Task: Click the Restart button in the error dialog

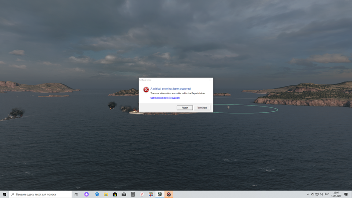Action: coord(185,108)
